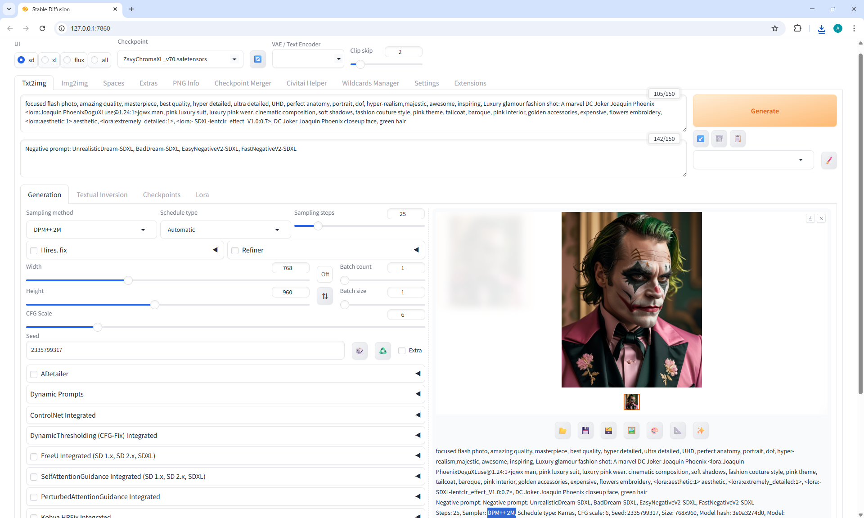This screenshot has height=518, width=864.
Task: Select the xl UI radio button
Action: coord(45,60)
